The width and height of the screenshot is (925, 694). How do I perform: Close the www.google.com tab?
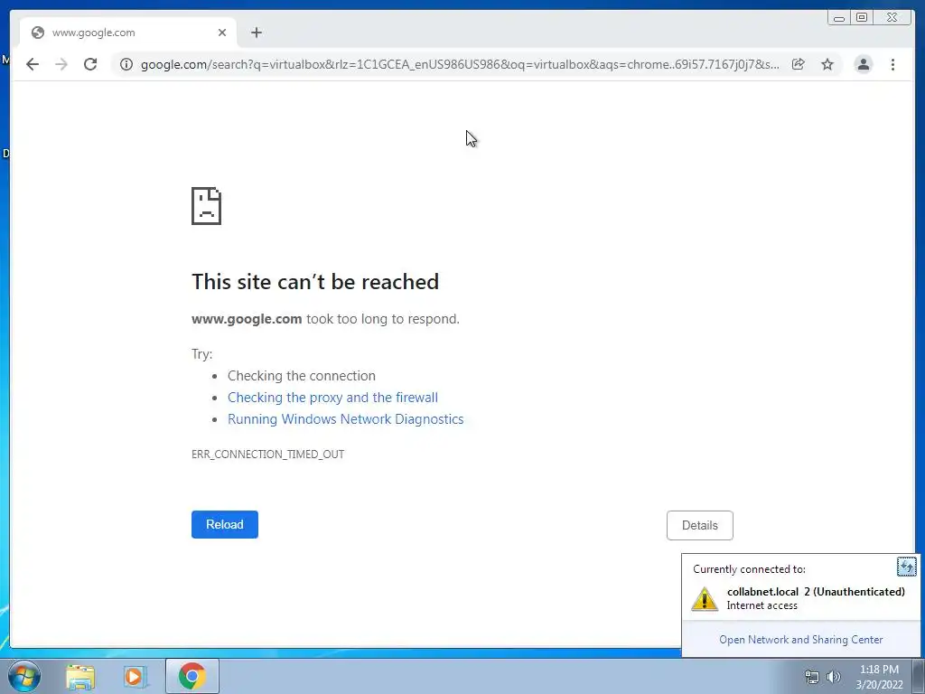coord(222,33)
